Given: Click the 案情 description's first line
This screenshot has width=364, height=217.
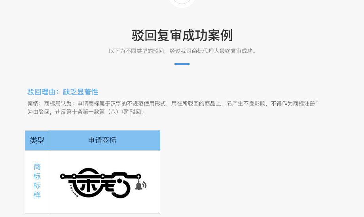Looking at the screenshot, I should coord(173,104).
